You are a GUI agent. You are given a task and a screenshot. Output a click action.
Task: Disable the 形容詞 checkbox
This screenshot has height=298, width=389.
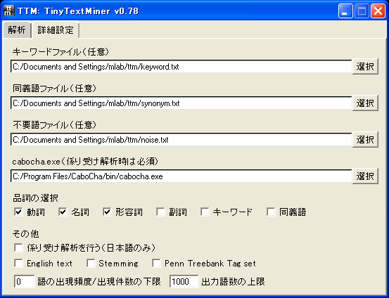[107, 212]
